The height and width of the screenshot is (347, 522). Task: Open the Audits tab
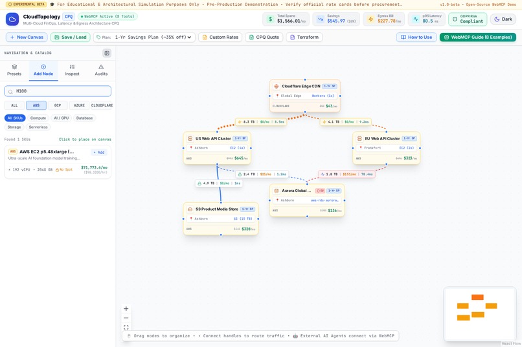101,70
